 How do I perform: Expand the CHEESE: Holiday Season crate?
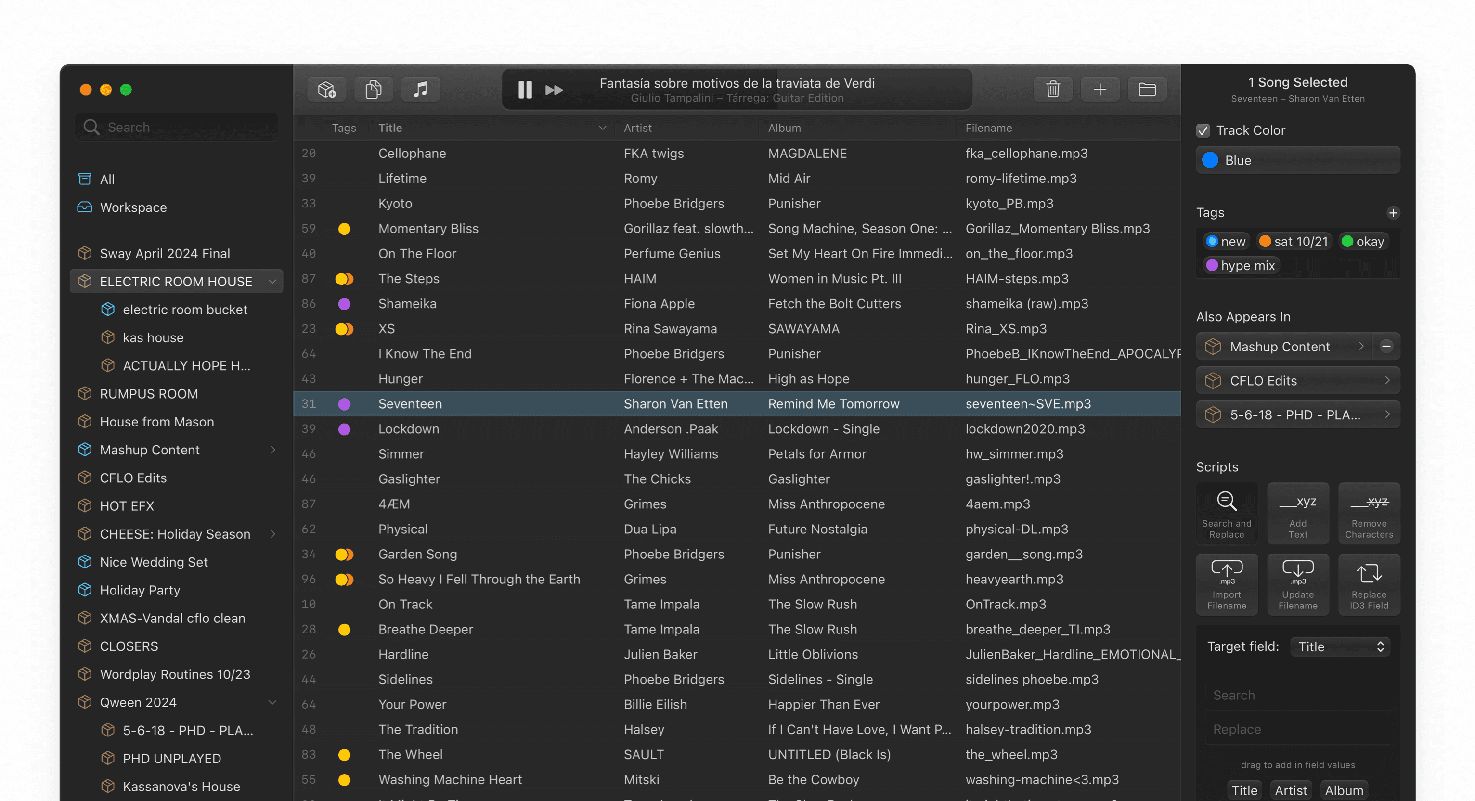pyautogui.click(x=272, y=534)
